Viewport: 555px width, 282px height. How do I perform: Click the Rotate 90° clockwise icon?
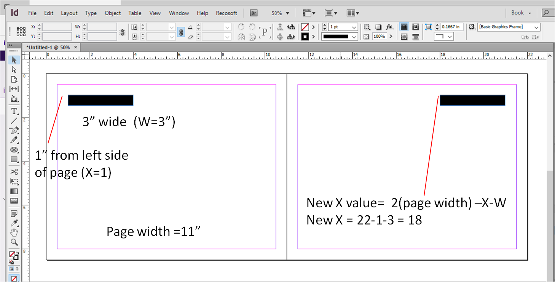point(241,27)
